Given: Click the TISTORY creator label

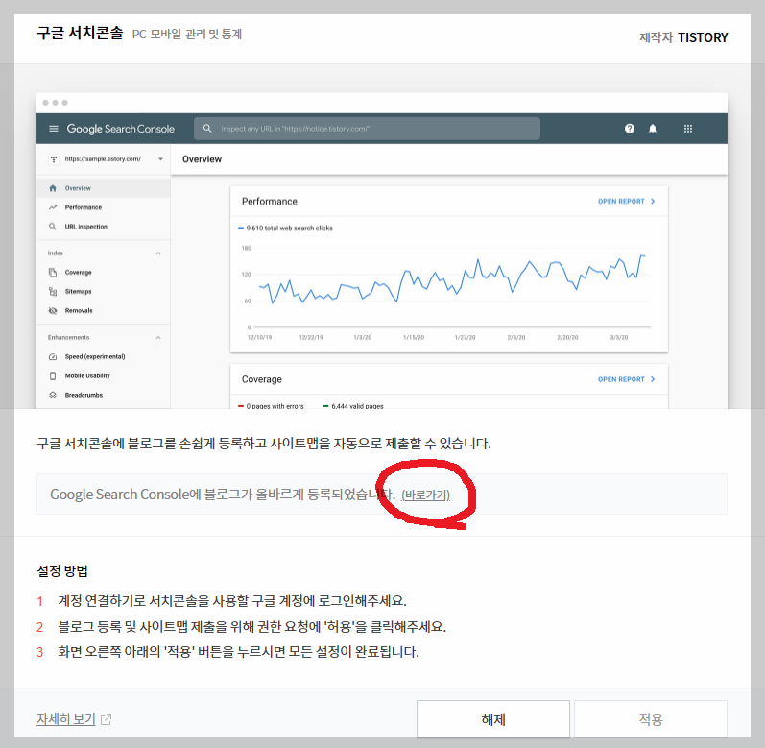Looking at the screenshot, I should click(x=703, y=37).
